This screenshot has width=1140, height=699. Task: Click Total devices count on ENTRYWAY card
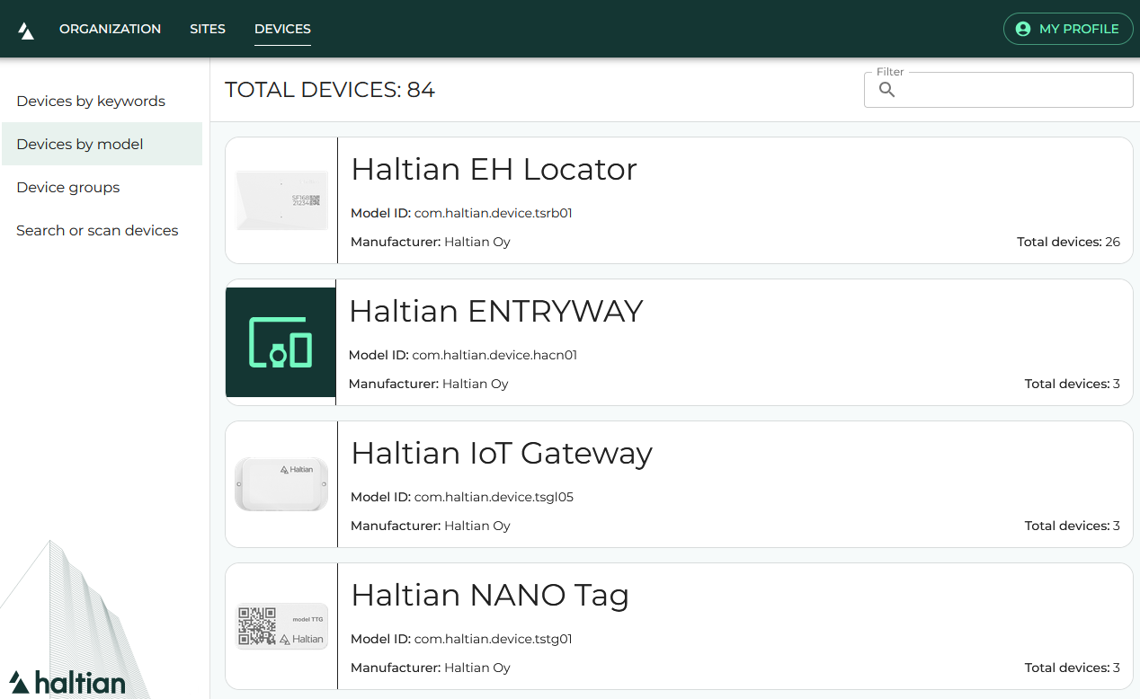[1073, 384]
